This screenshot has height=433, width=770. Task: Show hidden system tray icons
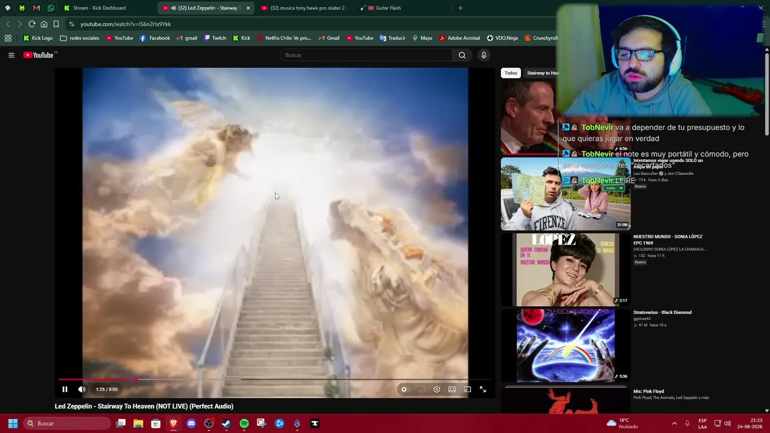point(674,423)
